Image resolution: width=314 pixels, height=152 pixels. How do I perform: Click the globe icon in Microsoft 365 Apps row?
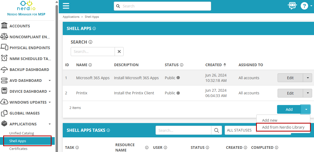click(178, 78)
